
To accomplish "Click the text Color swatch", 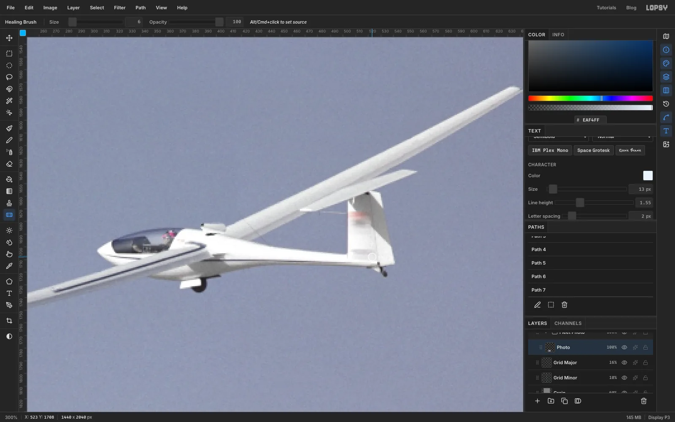I will 648,176.
